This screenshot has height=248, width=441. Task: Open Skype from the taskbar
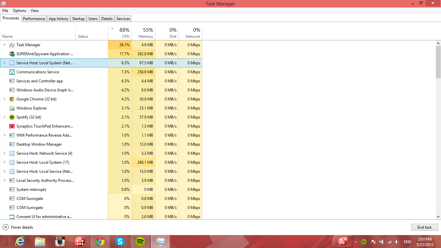[120, 242]
